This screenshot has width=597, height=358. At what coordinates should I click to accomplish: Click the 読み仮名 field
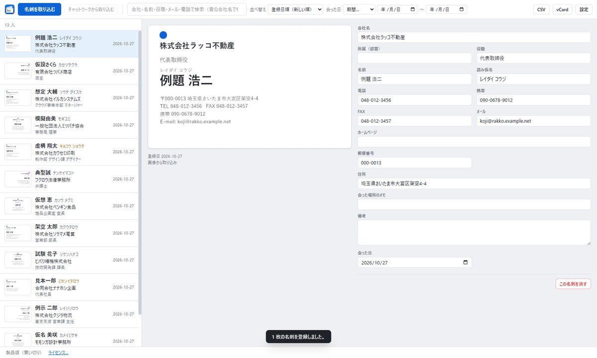534,79
